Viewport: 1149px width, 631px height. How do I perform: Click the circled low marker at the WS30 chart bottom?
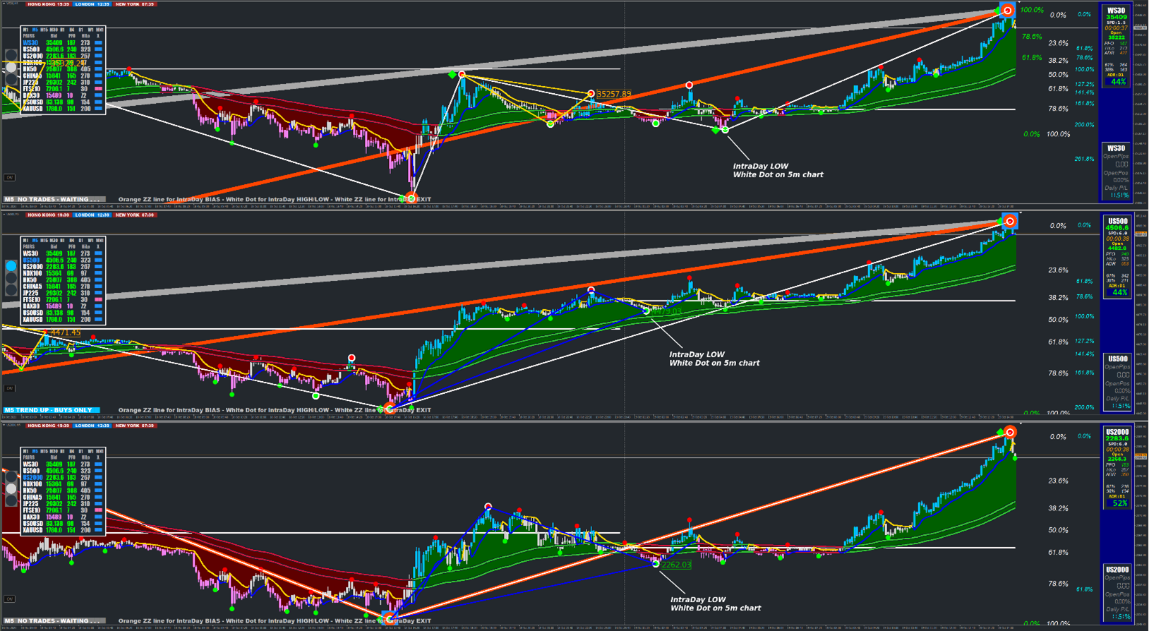click(411, 198)
